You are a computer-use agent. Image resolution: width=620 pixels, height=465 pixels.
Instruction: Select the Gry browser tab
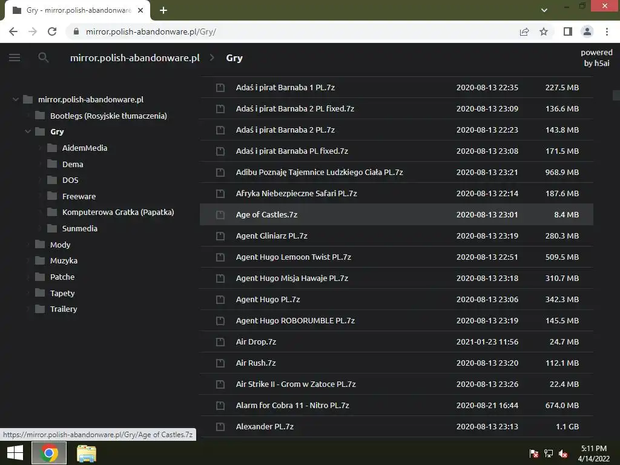78,10
